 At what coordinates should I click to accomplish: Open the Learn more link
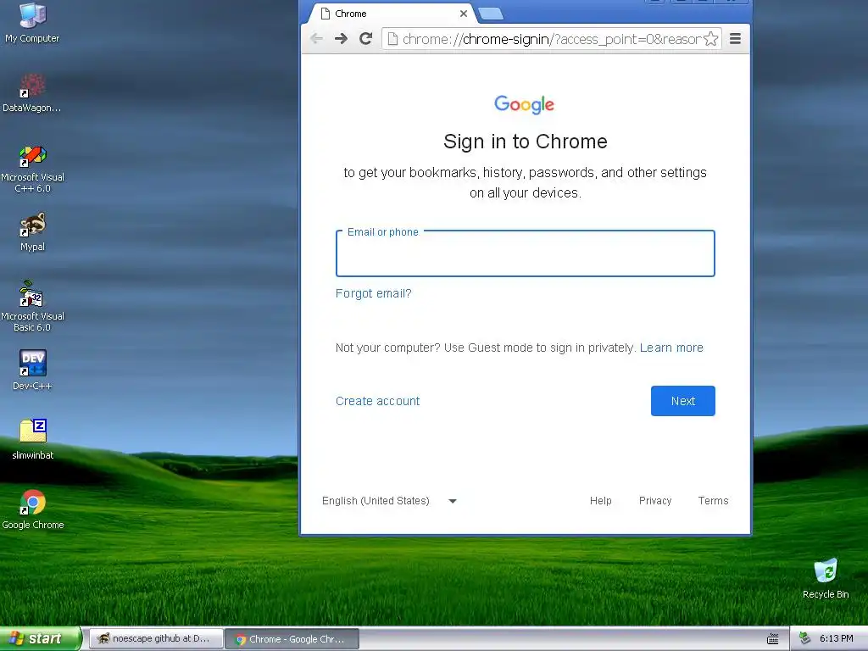pyautogui.click(x=671, y=348)
